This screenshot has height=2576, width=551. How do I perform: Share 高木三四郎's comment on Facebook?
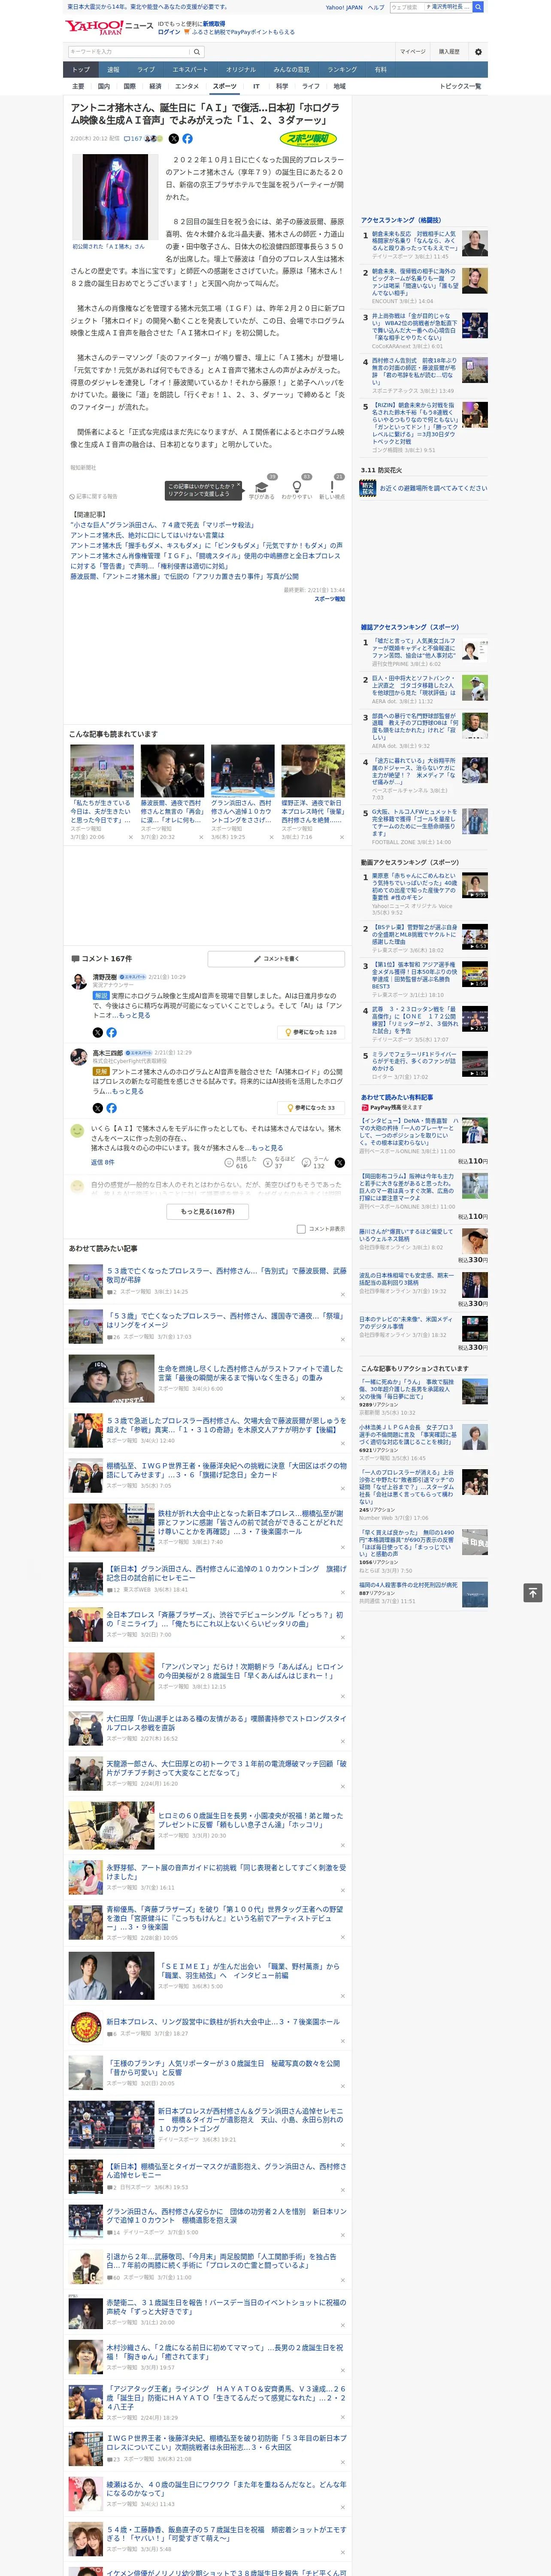point(111,1108)
